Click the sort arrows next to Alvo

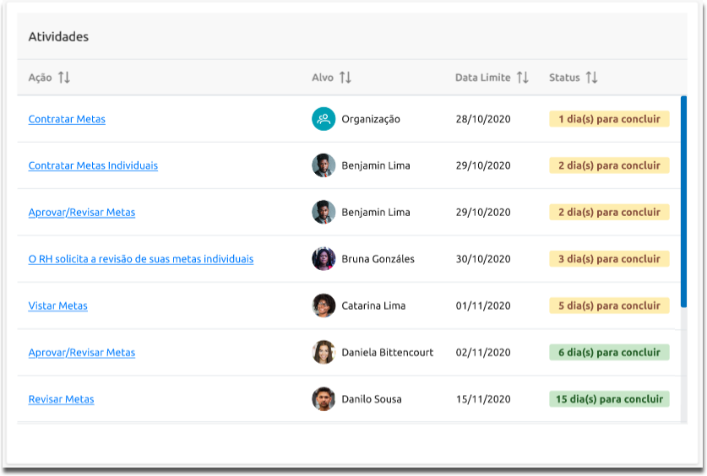(x=345, y=78)
